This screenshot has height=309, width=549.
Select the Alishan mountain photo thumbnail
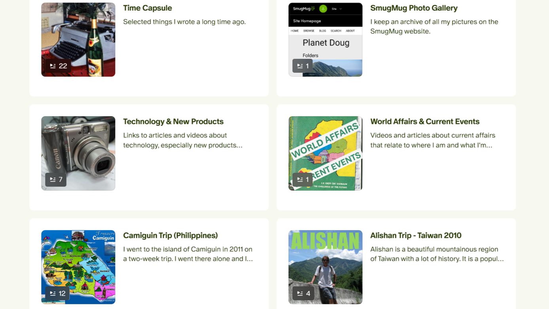click(326, 267)
